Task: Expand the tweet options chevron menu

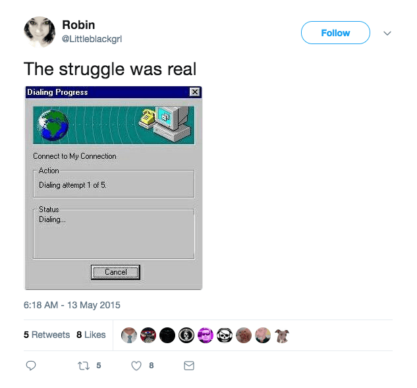Action: [x=387, y=33]
